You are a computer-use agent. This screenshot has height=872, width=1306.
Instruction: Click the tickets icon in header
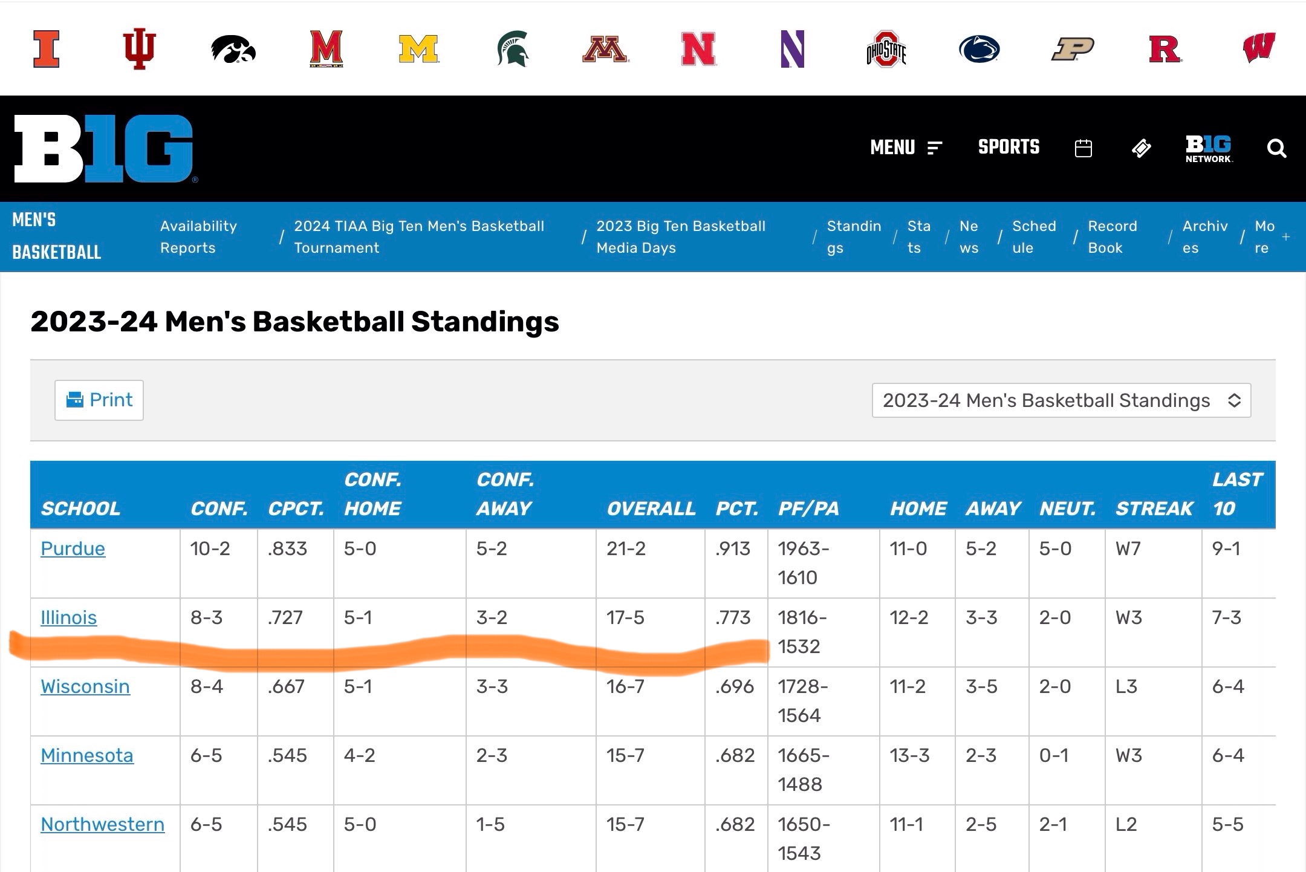[1141, 148]
